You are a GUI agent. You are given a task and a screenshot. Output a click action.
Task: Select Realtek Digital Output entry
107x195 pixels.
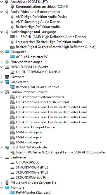click(x=56, y=47)
